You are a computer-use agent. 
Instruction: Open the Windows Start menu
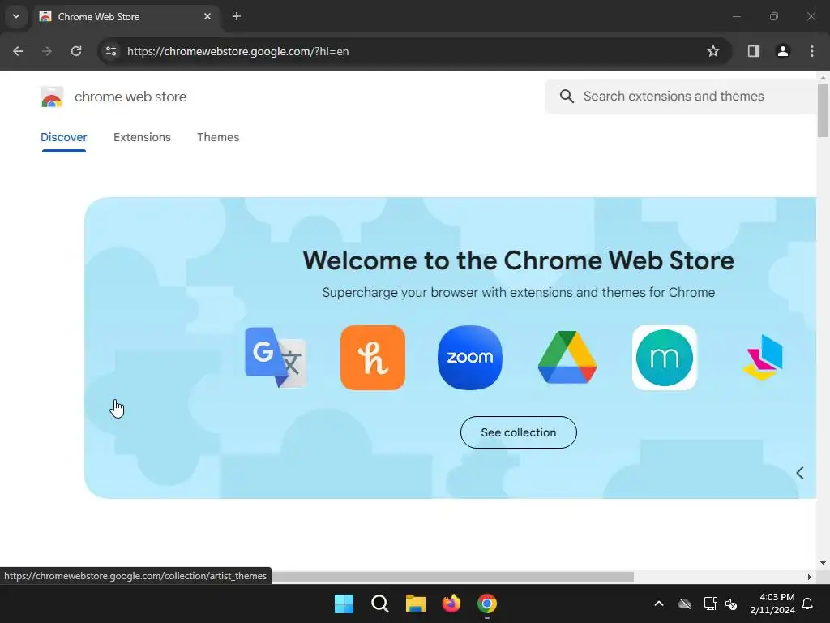(344, 604)
